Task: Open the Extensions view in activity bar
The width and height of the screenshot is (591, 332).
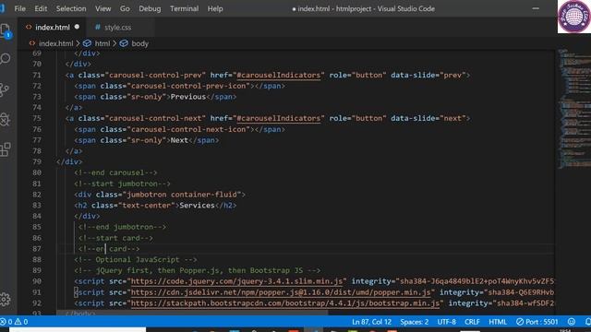Action: click(x=6, y=149)
